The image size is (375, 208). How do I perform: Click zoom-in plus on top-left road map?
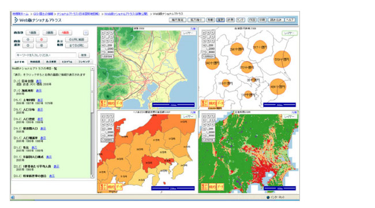[103, 45]
